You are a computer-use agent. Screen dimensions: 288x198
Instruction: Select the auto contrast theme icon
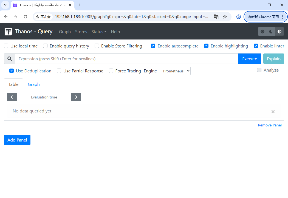279,32
